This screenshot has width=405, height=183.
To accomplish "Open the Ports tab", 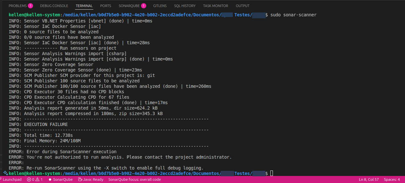I will (x=105, y=6).
